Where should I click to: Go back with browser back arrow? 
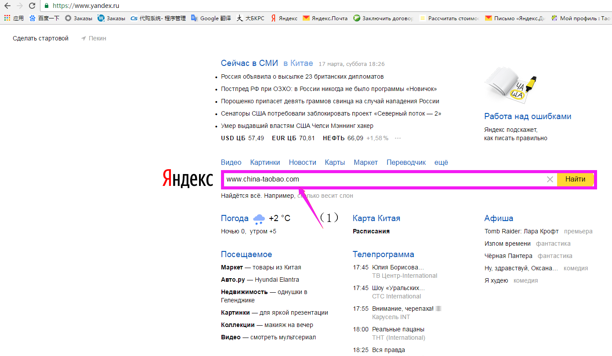pyautogui.click(x=7, y=6)
